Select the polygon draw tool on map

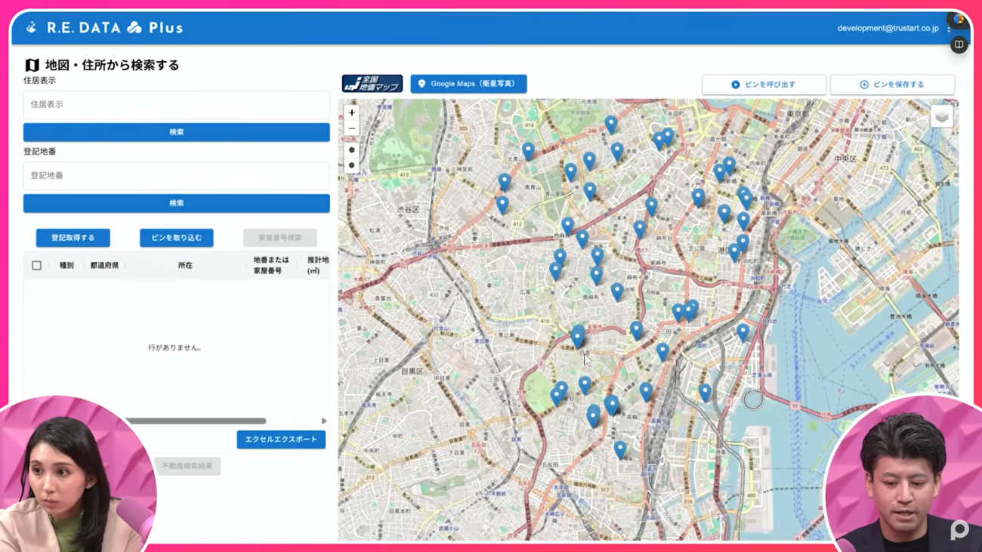click(x=351, y=150)
